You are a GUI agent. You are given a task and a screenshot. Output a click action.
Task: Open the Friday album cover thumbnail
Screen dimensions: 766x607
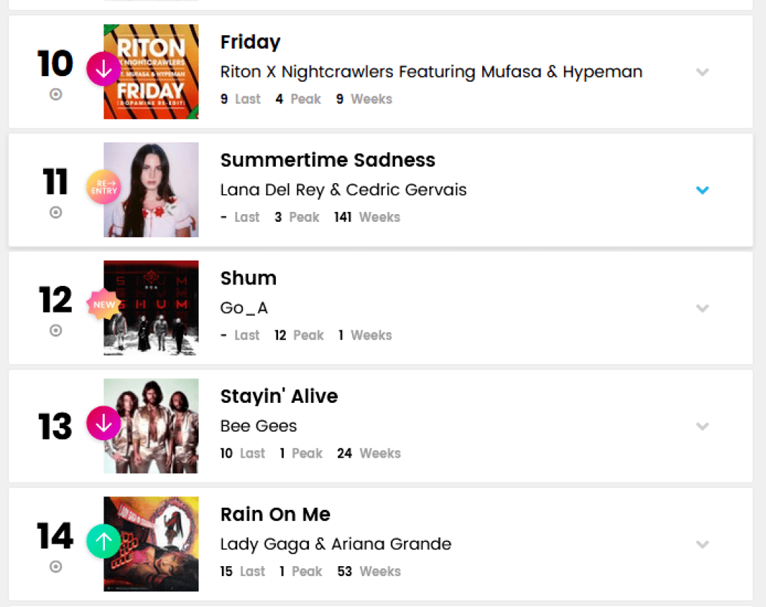click(151, 72)
